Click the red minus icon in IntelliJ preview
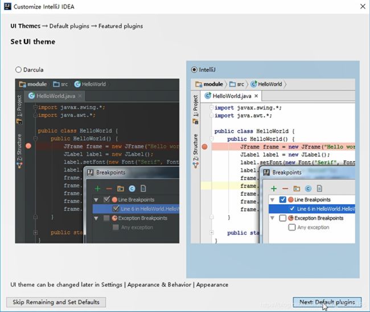The width and height of the screenshot is (370, 312). 285,189
